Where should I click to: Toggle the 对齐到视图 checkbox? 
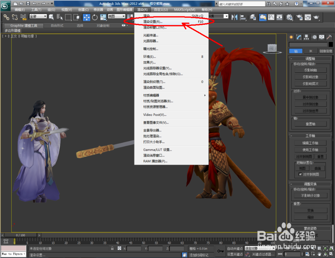coord(300,174)
